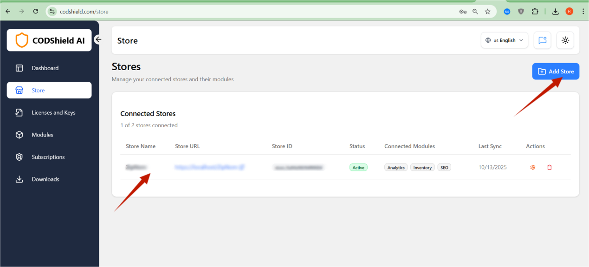Toggle the light/dark theme sun icon

[x=565, y=40]
